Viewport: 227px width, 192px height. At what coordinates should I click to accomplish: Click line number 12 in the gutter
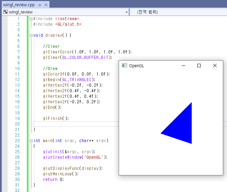[17, 80]
